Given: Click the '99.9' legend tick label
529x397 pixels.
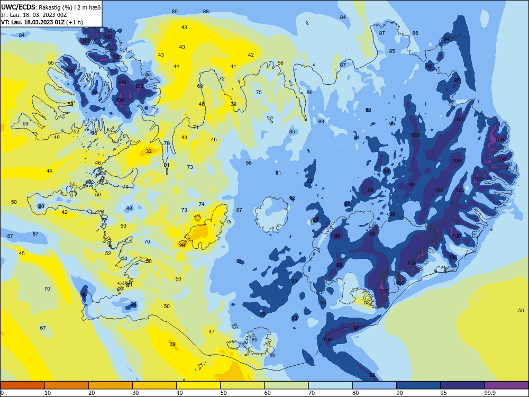Looking at the screenshot, I should (490, 393).
